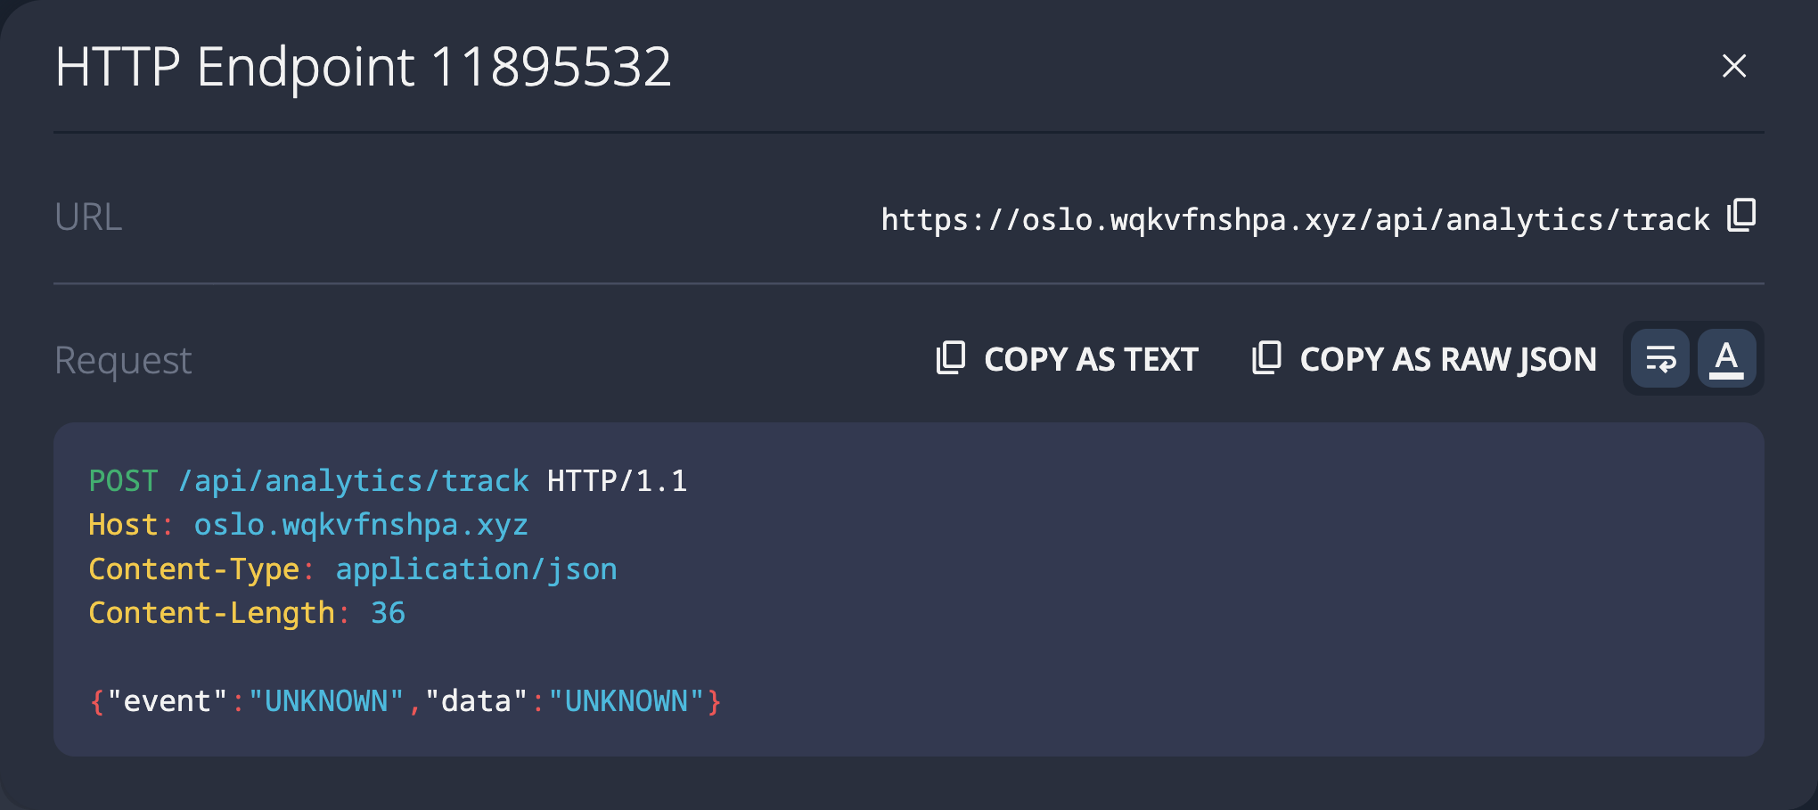
Task: Click the Content-Length header name
Action: [211, 613]
